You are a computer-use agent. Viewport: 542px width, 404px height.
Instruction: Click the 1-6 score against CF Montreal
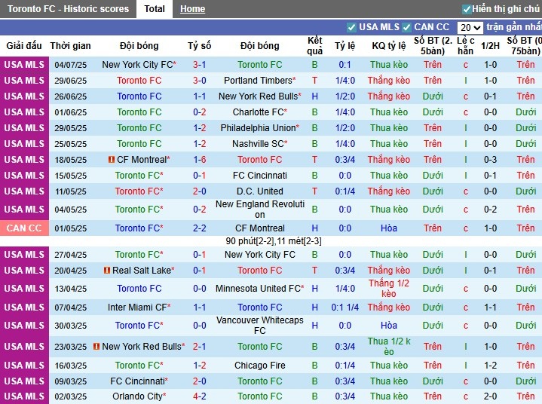pyautogui.click(x=200, y=160)
